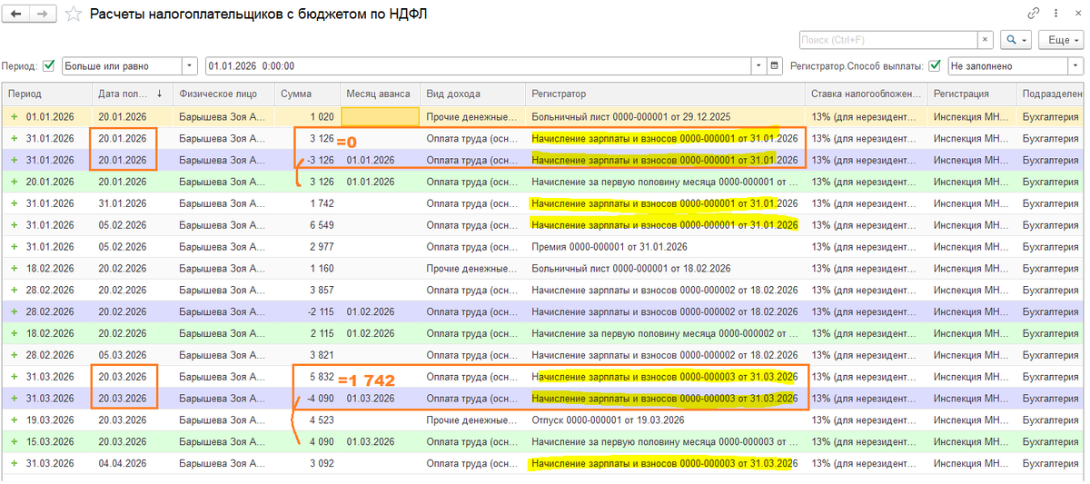
Task: Select the highlighted empty Месяц аванса cell in first row
Action: pos(379,116)
